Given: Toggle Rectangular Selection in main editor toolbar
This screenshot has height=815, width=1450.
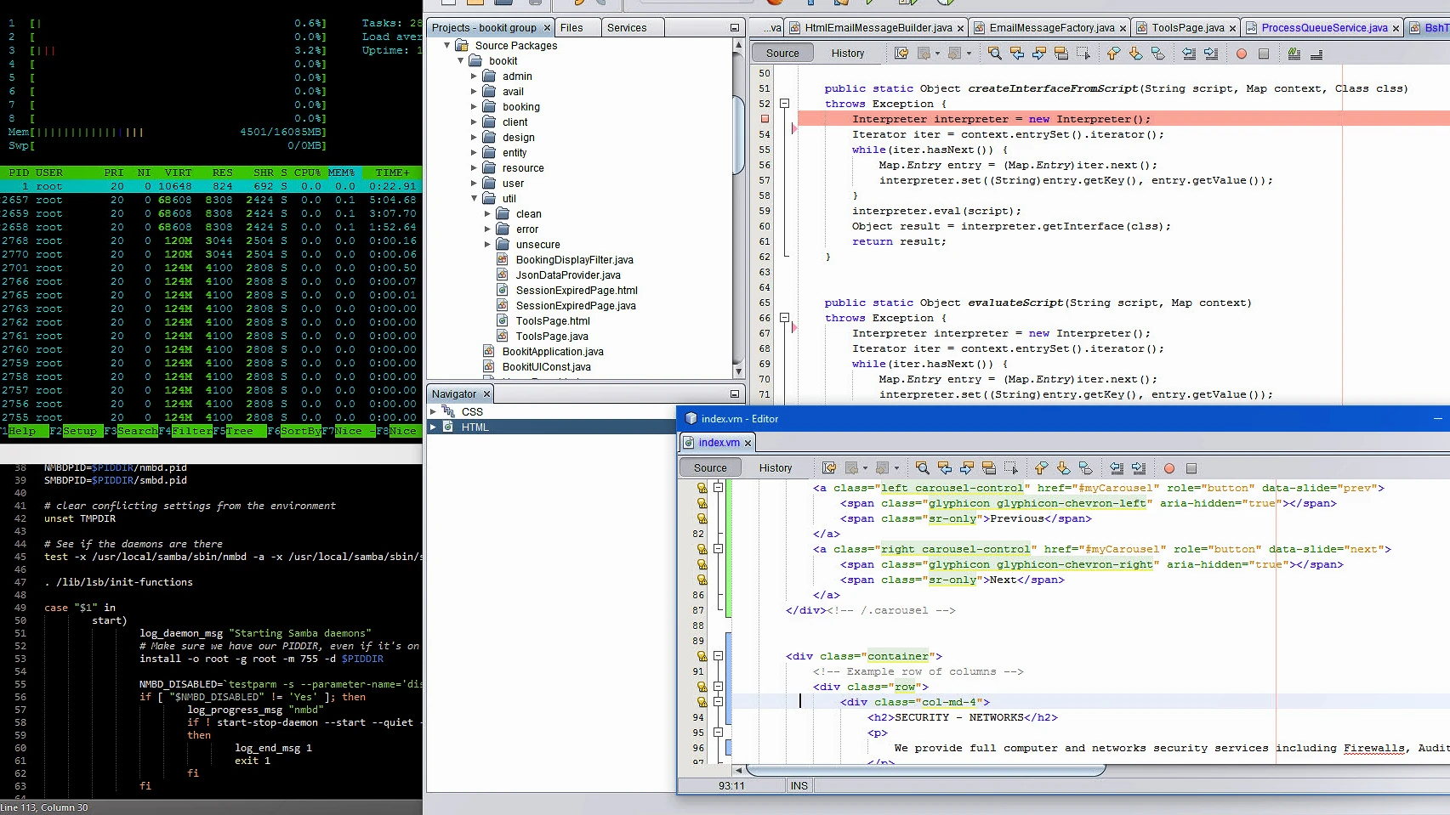Looking at the screenshot, I should pos(1083,54).
